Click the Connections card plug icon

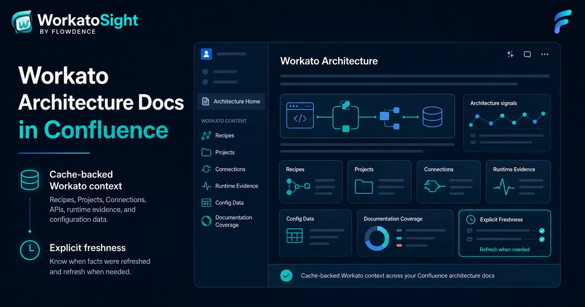click(435, 186)
